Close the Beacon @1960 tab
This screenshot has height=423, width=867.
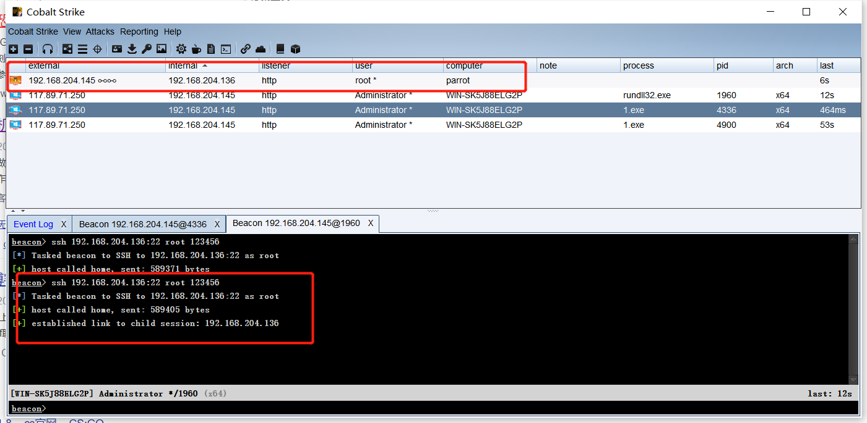(371, 223)
